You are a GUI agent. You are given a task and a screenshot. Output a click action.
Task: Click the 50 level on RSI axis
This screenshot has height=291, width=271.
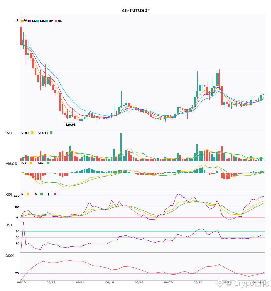click(18, 237)
